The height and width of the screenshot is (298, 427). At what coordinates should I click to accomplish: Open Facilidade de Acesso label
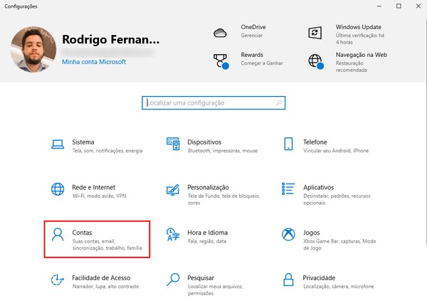[x=101, y=278]
